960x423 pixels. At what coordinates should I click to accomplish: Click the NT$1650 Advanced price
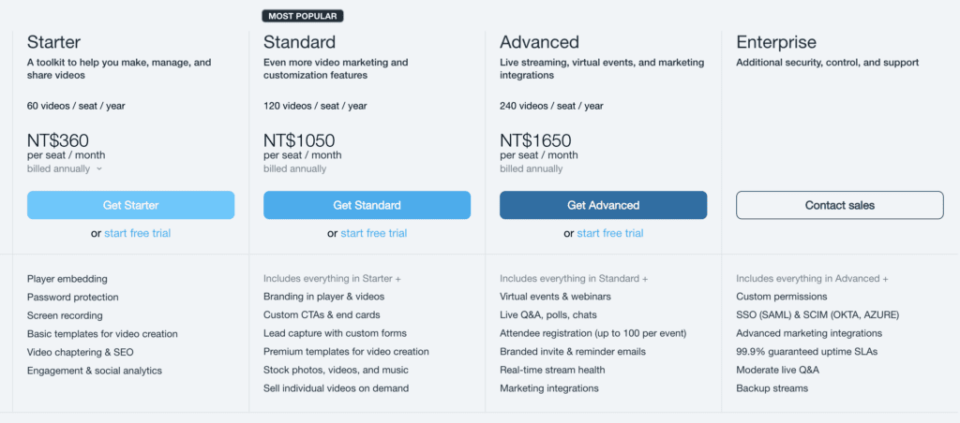(535, 140)
